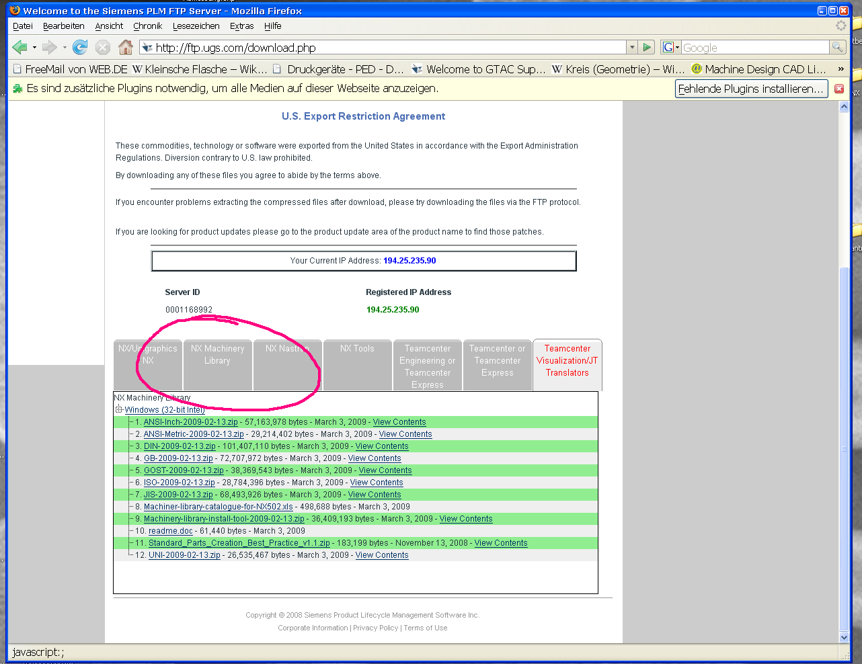Open Kreis (Geometrie) bookmark
This screenshot has width=862, height=664.
(619, 69)
